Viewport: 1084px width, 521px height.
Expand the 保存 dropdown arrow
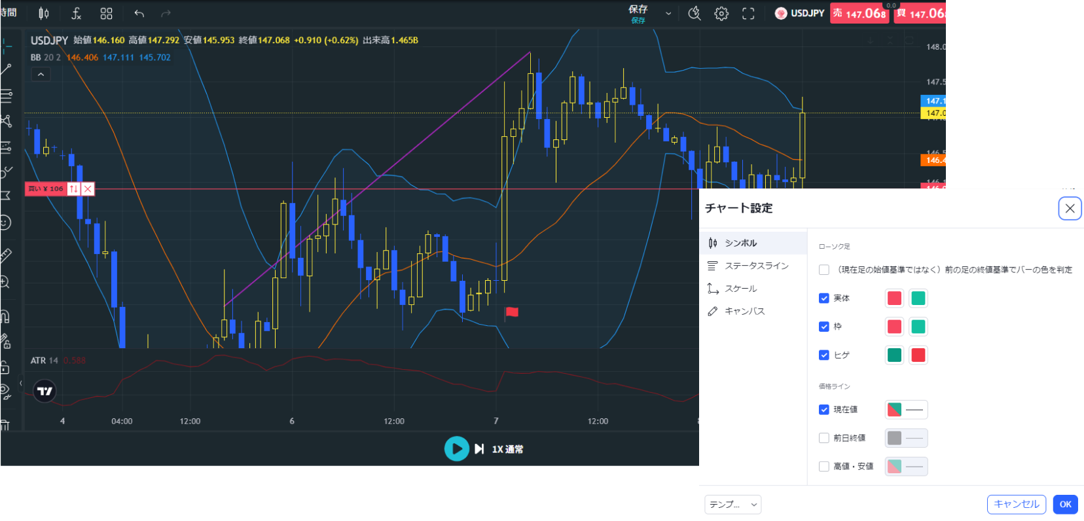point(668,13)
